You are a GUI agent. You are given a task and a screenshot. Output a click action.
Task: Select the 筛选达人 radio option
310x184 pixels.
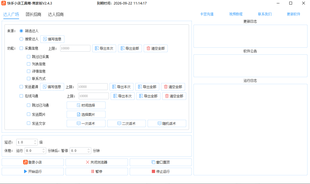pyautogui.click(x=21, y=31)
